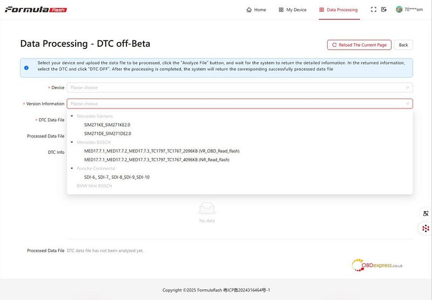The image size is (432, 300).
Task: Click the Data Processing - DTC off-Beta heading
Action: [x=85, y=44]
